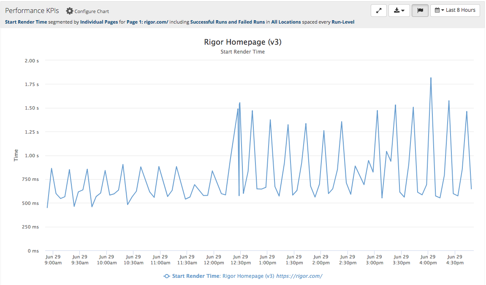The image size is (486, 285).
Task: Click the 750 ms y-axis label
Action: (30, 180)
